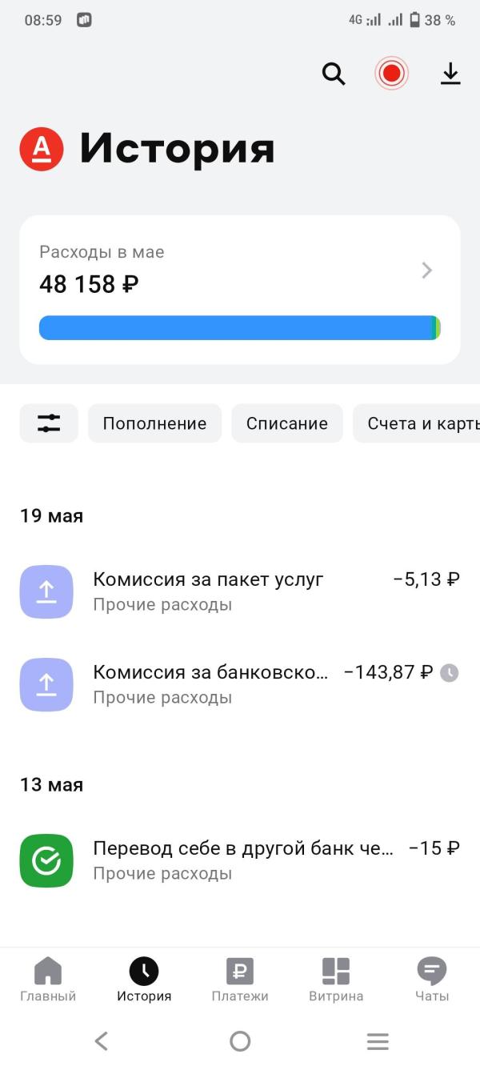Toggle the Списание filter chip
The image size is (480, 1066).
point(287,423)
